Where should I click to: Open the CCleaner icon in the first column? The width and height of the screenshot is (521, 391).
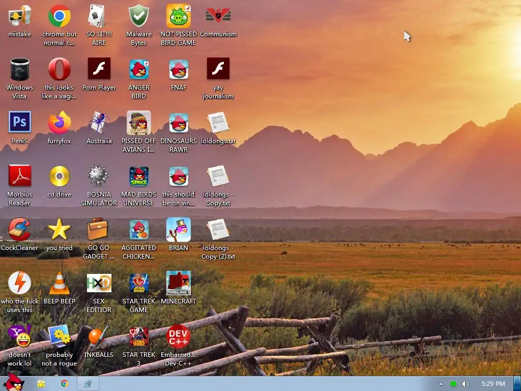20,229
